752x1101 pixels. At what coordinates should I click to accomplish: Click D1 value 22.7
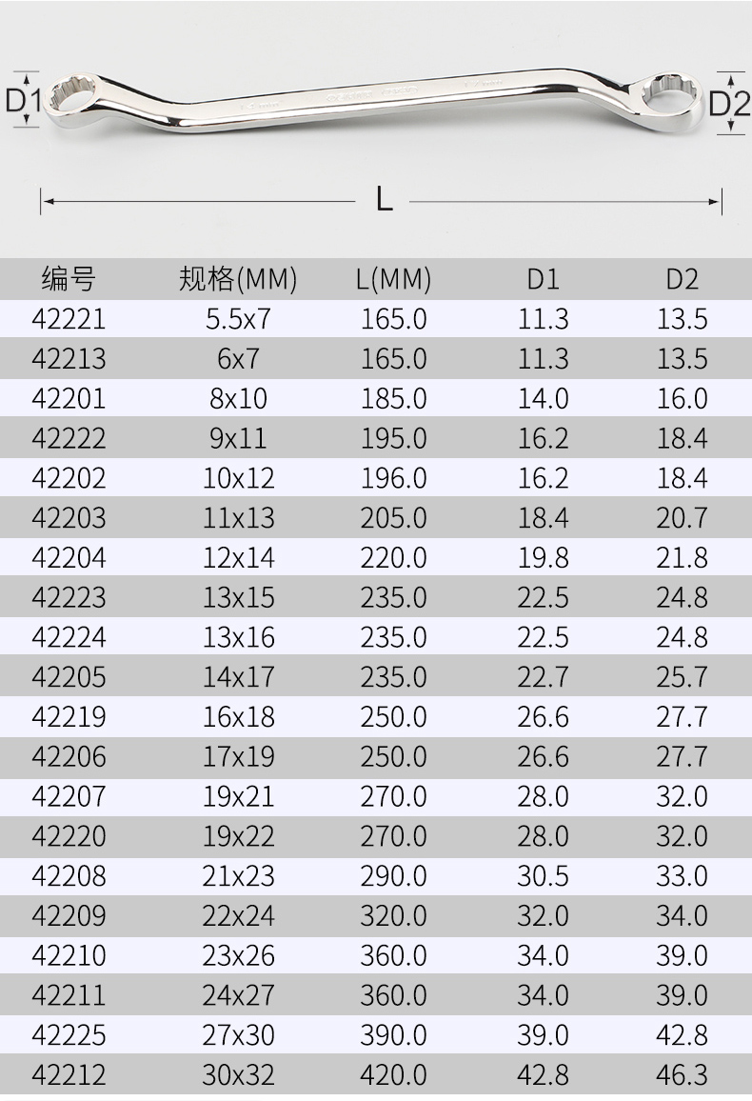tap(543, 677)
